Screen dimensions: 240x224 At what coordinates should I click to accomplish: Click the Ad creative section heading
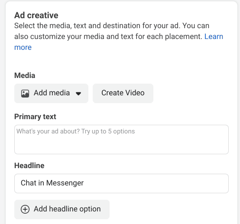point(36,15)
